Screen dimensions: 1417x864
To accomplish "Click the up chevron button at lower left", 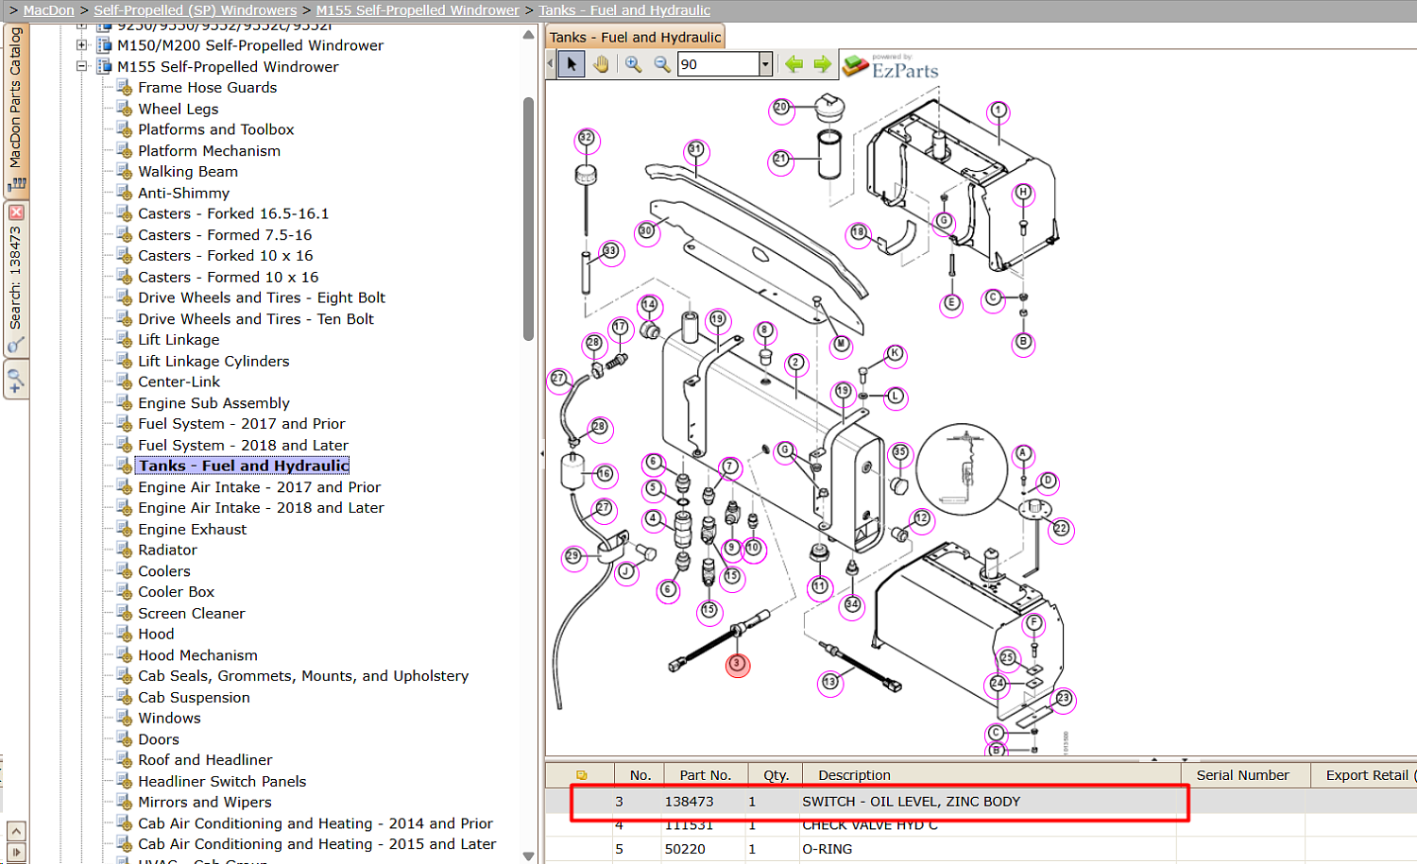I will tap(16, 831).
